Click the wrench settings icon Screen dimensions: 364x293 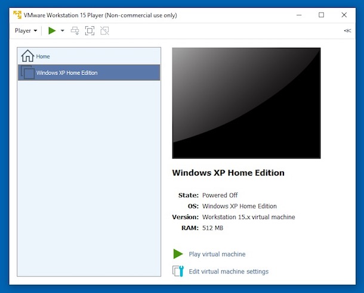click(x=178, y=271)
